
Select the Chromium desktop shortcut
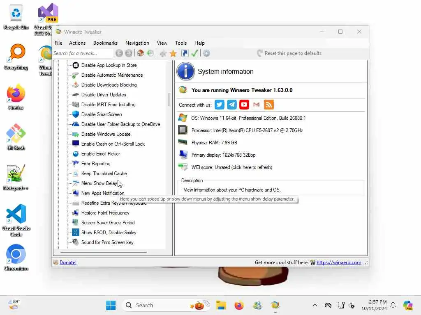[16, 258]
